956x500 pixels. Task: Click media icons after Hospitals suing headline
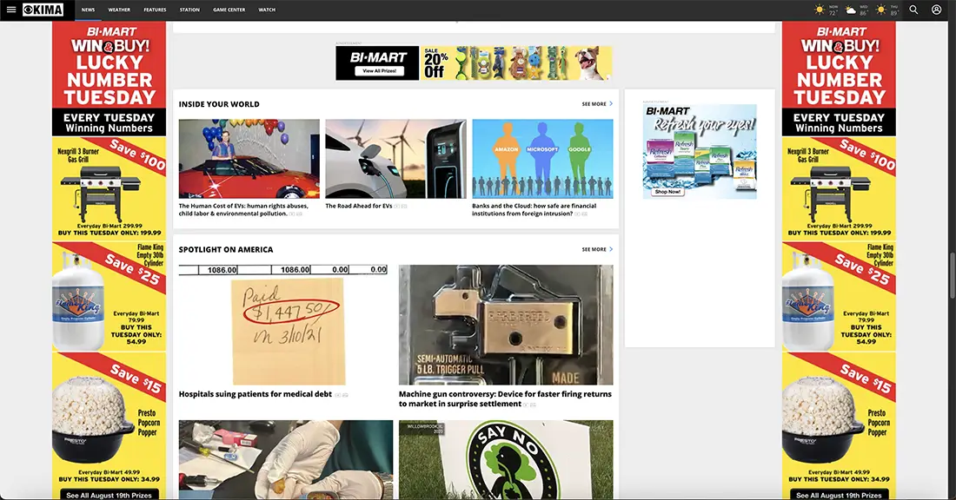point(342,395)
